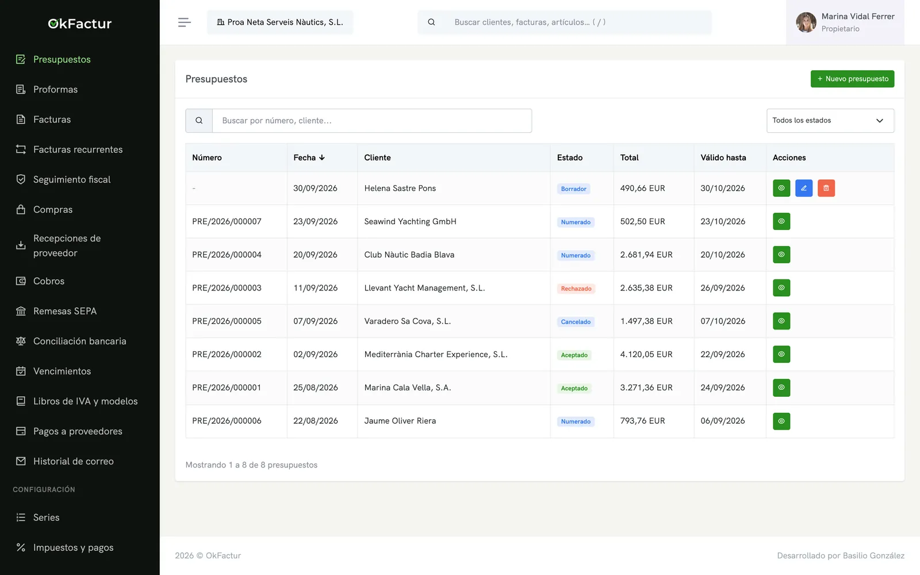Expand the Todos los estados filter
The width and height of the screenshot is (920, 575).
point(830,121)
